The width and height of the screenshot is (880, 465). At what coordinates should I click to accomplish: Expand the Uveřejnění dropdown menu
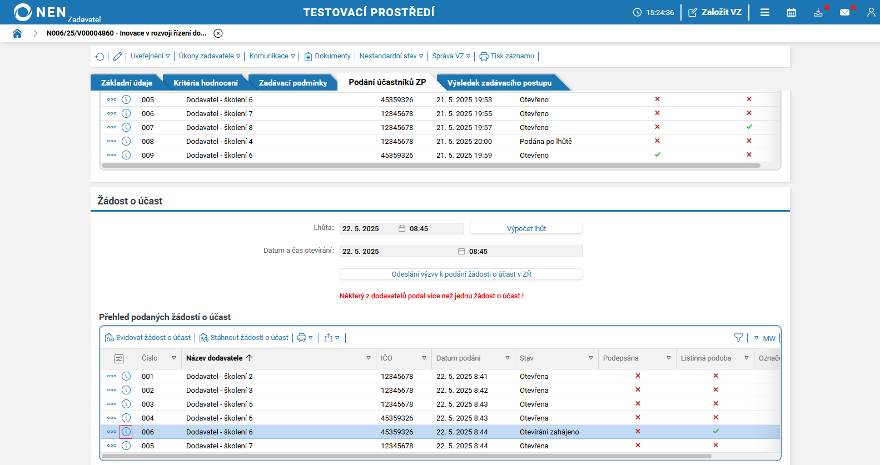[x=150, y=56]
